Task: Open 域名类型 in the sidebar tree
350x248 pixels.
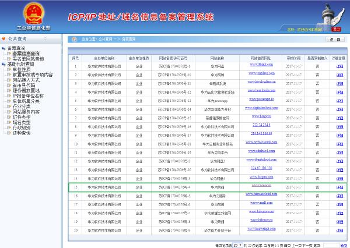Action: [22, 122]
